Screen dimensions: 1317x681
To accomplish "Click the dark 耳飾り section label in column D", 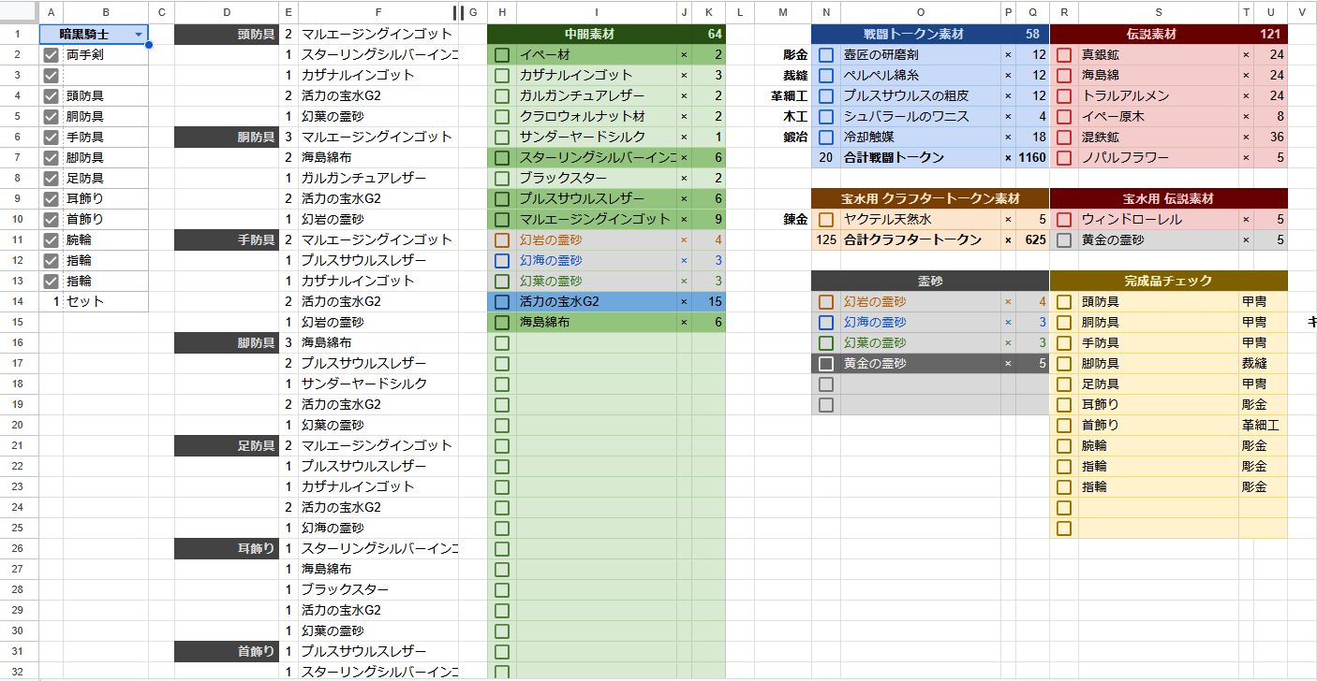I will 227,549.
